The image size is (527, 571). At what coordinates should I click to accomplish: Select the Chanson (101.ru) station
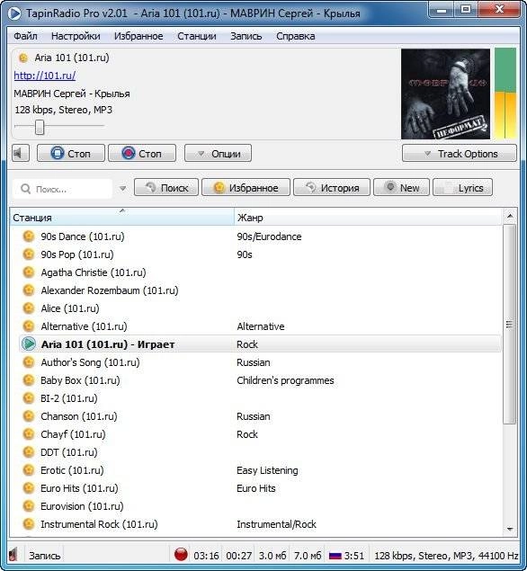79,416
